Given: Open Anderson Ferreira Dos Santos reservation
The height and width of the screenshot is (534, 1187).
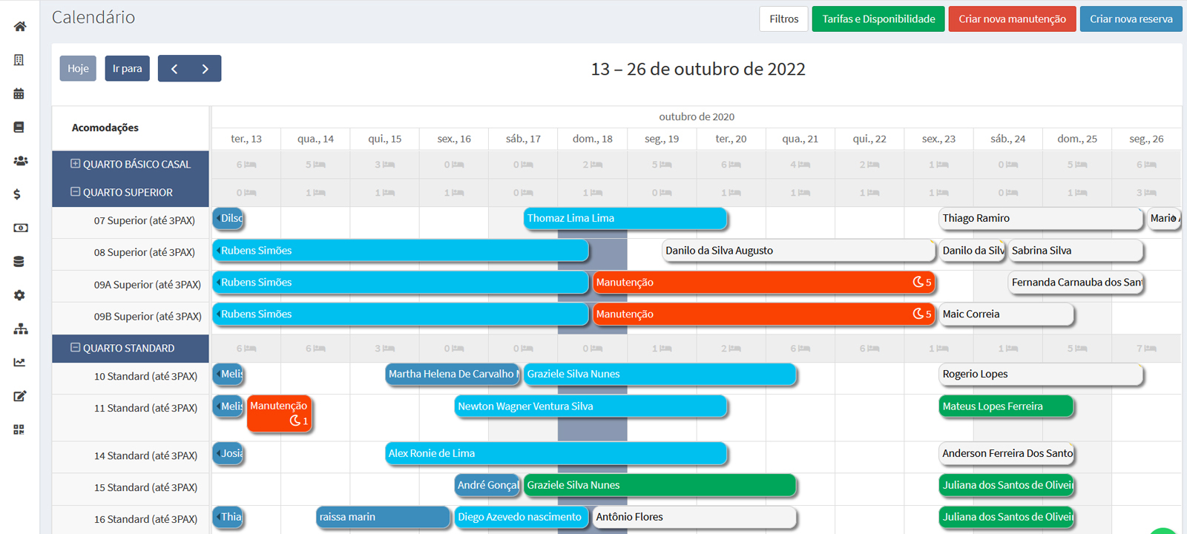Looking at the screenshot, I should [1006, 453].
